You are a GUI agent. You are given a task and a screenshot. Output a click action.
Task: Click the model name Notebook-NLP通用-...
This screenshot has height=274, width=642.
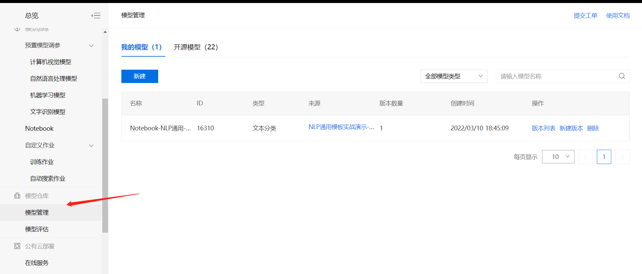point(160,128)
